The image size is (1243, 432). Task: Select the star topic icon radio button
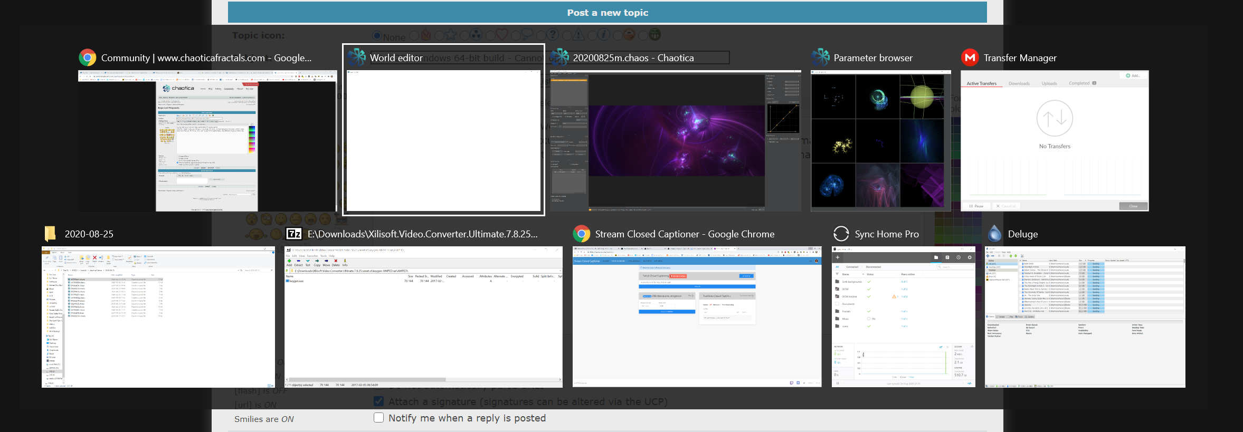(x=439, y=35)
